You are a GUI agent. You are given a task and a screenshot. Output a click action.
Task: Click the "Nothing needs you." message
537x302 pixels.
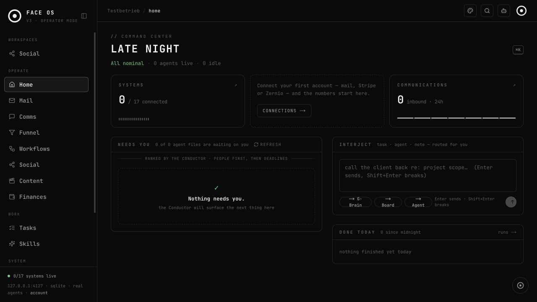tap(216, 199)
